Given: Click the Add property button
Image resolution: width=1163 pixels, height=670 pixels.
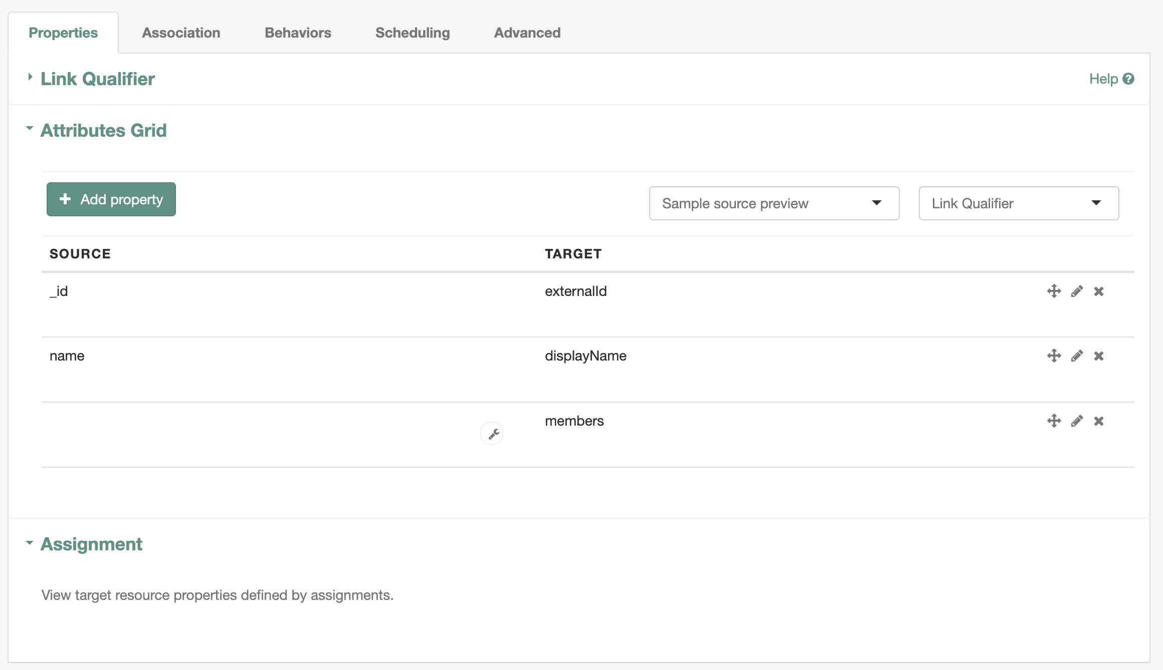Looking at the screenshot, I should [x=111, y=199].
